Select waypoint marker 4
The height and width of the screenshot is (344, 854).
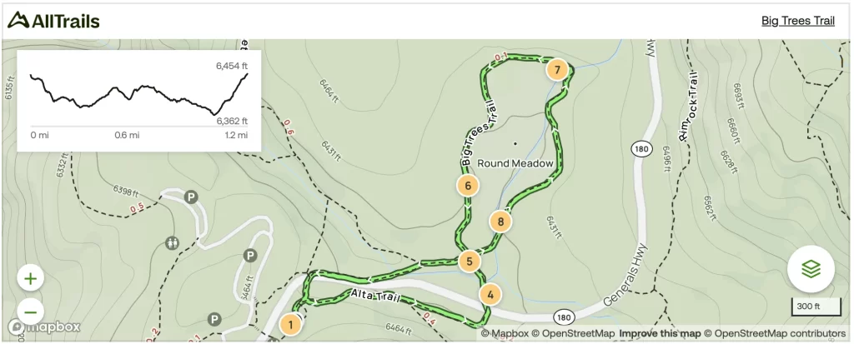point(490,294)
